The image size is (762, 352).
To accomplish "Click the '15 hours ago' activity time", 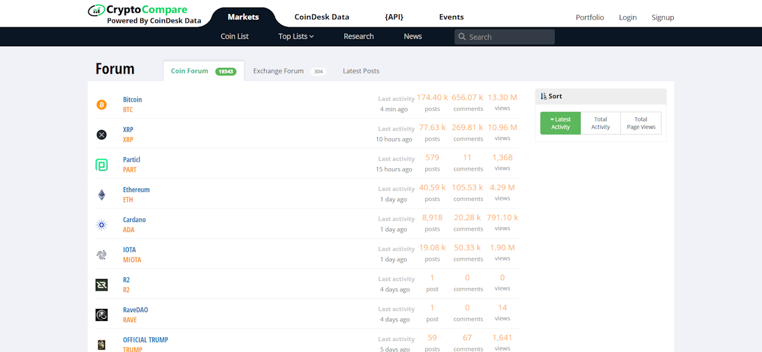I will point(394,169).
